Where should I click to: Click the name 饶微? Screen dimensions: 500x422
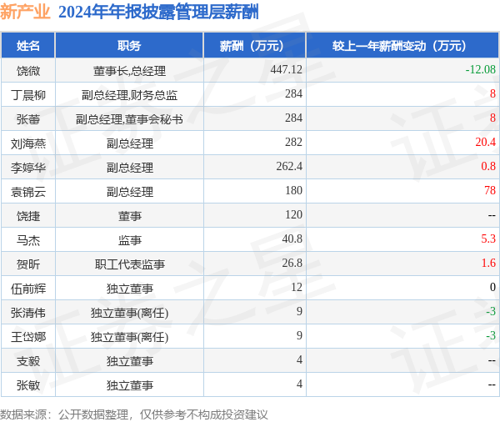28,71
